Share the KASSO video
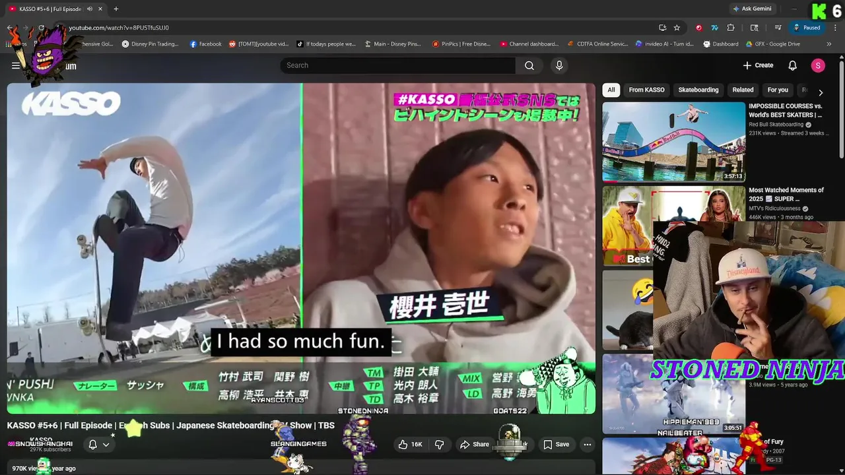The image size is (845, 475). 475,445
